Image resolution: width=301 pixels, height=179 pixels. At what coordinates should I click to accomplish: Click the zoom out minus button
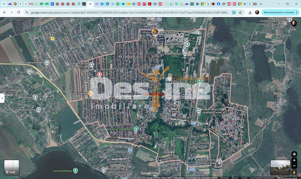pyautogui.click(x=294, y=166)
